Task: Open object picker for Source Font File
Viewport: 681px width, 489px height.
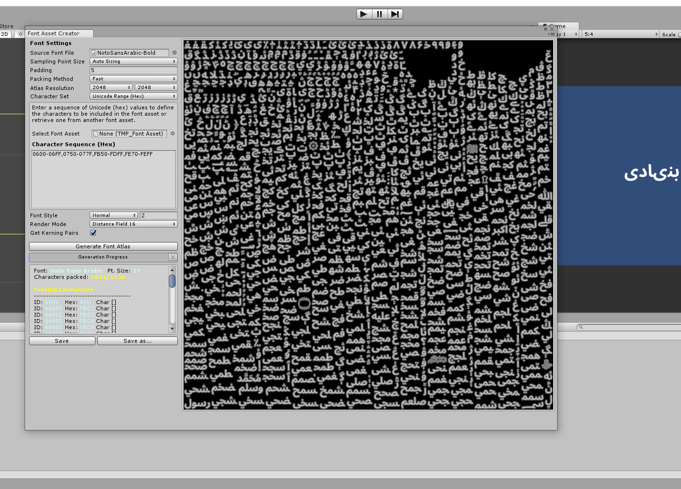Action: click(174, 53)
